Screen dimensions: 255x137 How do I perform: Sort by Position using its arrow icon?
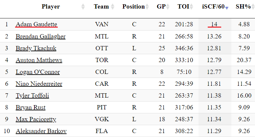(x=147, y=7)
